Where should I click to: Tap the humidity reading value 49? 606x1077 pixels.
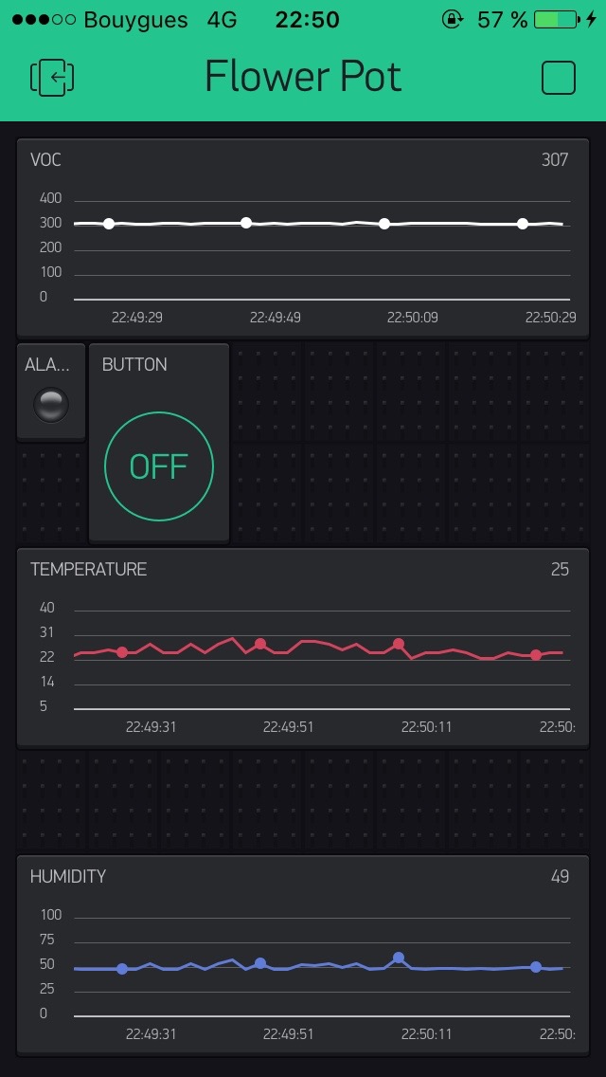tap(560, 876)
